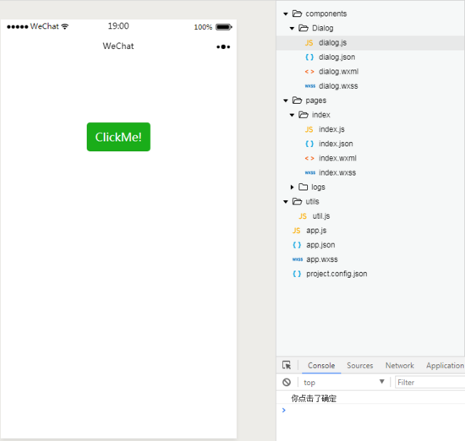Expand the logs folder

pyautogui.click(x=293, y=187)
